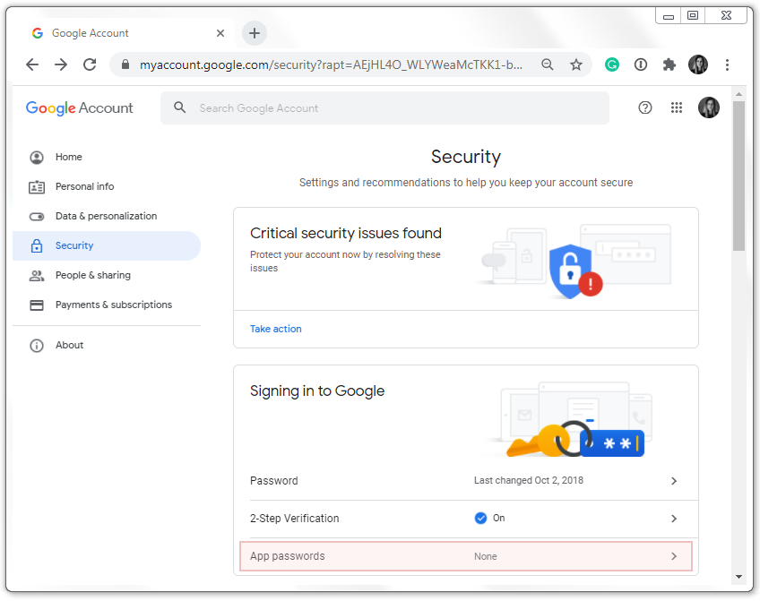Go to Home in the sidebar
The image size is (760, 601).
[x=107, y=157]
